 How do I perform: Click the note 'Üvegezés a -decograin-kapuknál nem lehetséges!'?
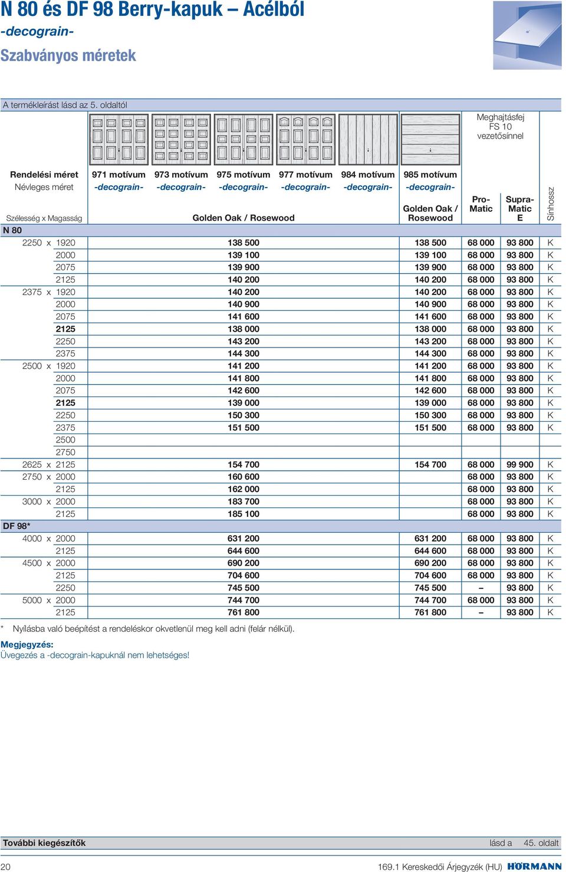coord(95,655)
